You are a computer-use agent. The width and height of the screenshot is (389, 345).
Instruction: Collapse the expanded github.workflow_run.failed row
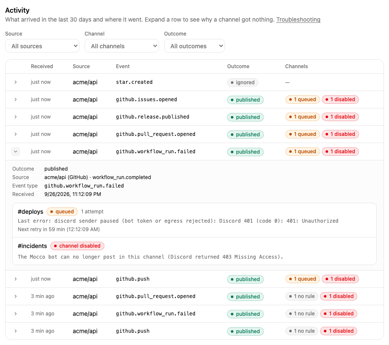pos(15,152)
